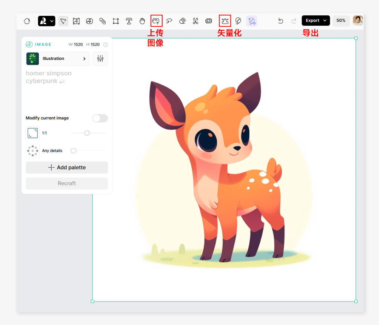Click the upload image icon

[156, 21]
